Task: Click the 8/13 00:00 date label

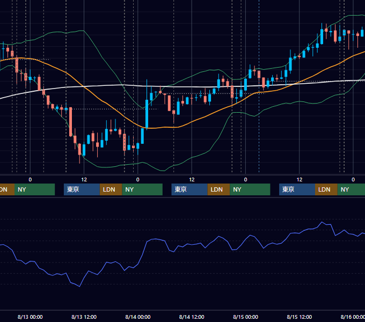Action: [x=30, y=317]
